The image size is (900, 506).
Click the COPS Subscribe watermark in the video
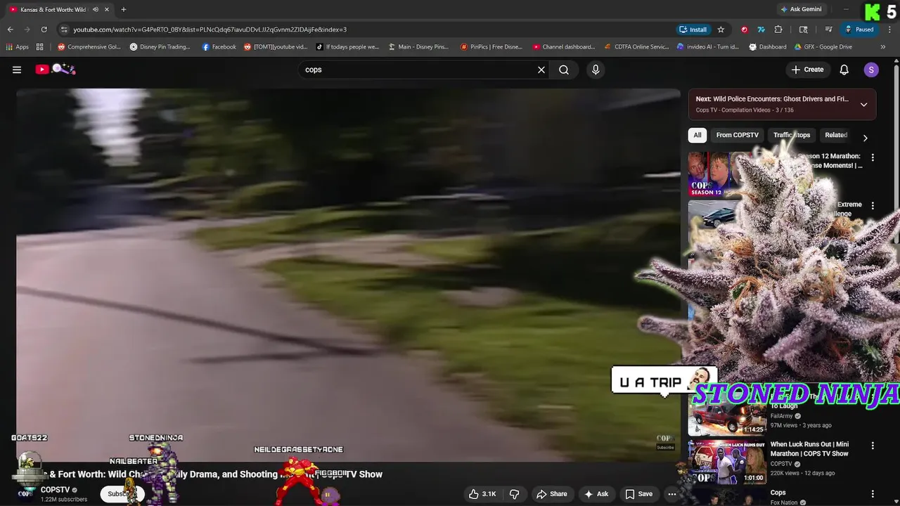click(664, 443)
